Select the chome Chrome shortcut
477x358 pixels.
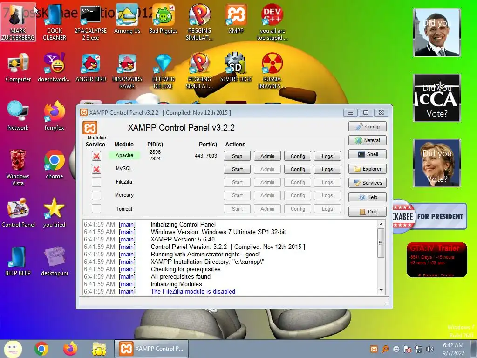pos(54,165)
